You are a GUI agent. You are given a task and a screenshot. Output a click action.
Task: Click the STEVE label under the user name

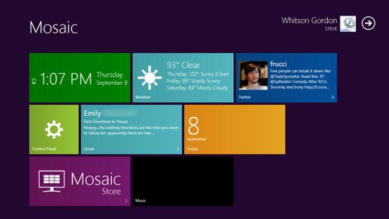(x=331, y=29)
